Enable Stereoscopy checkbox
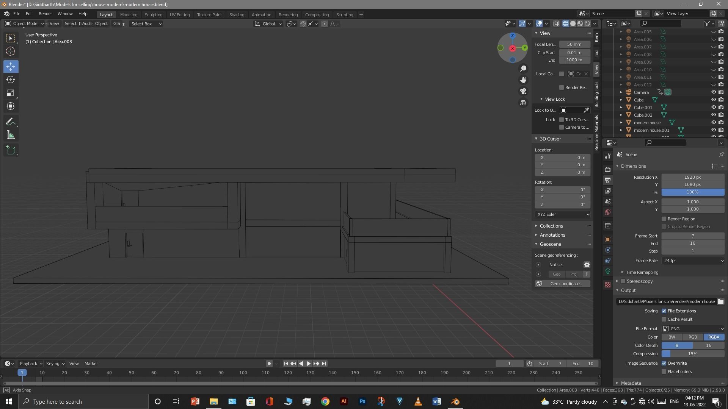This screenshot has height=409, width=728. click(x=623, y=281)
